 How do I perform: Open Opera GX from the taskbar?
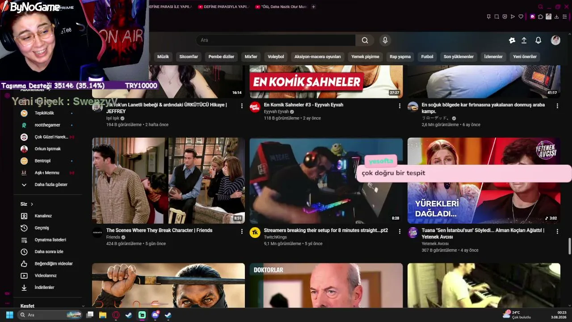tap(116, 315)
